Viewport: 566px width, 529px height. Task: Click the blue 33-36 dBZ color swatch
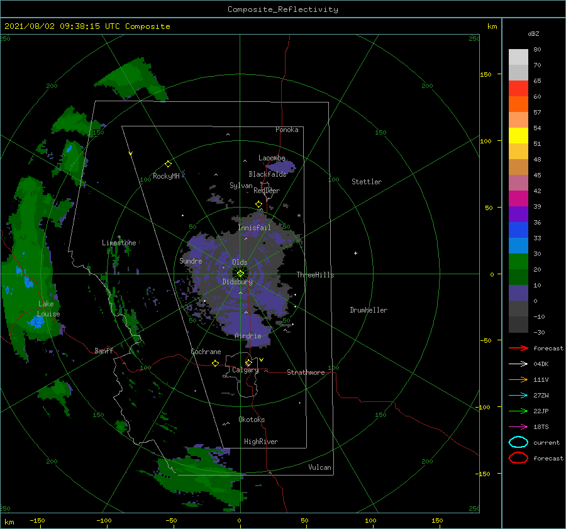click(x=518, y=230)
